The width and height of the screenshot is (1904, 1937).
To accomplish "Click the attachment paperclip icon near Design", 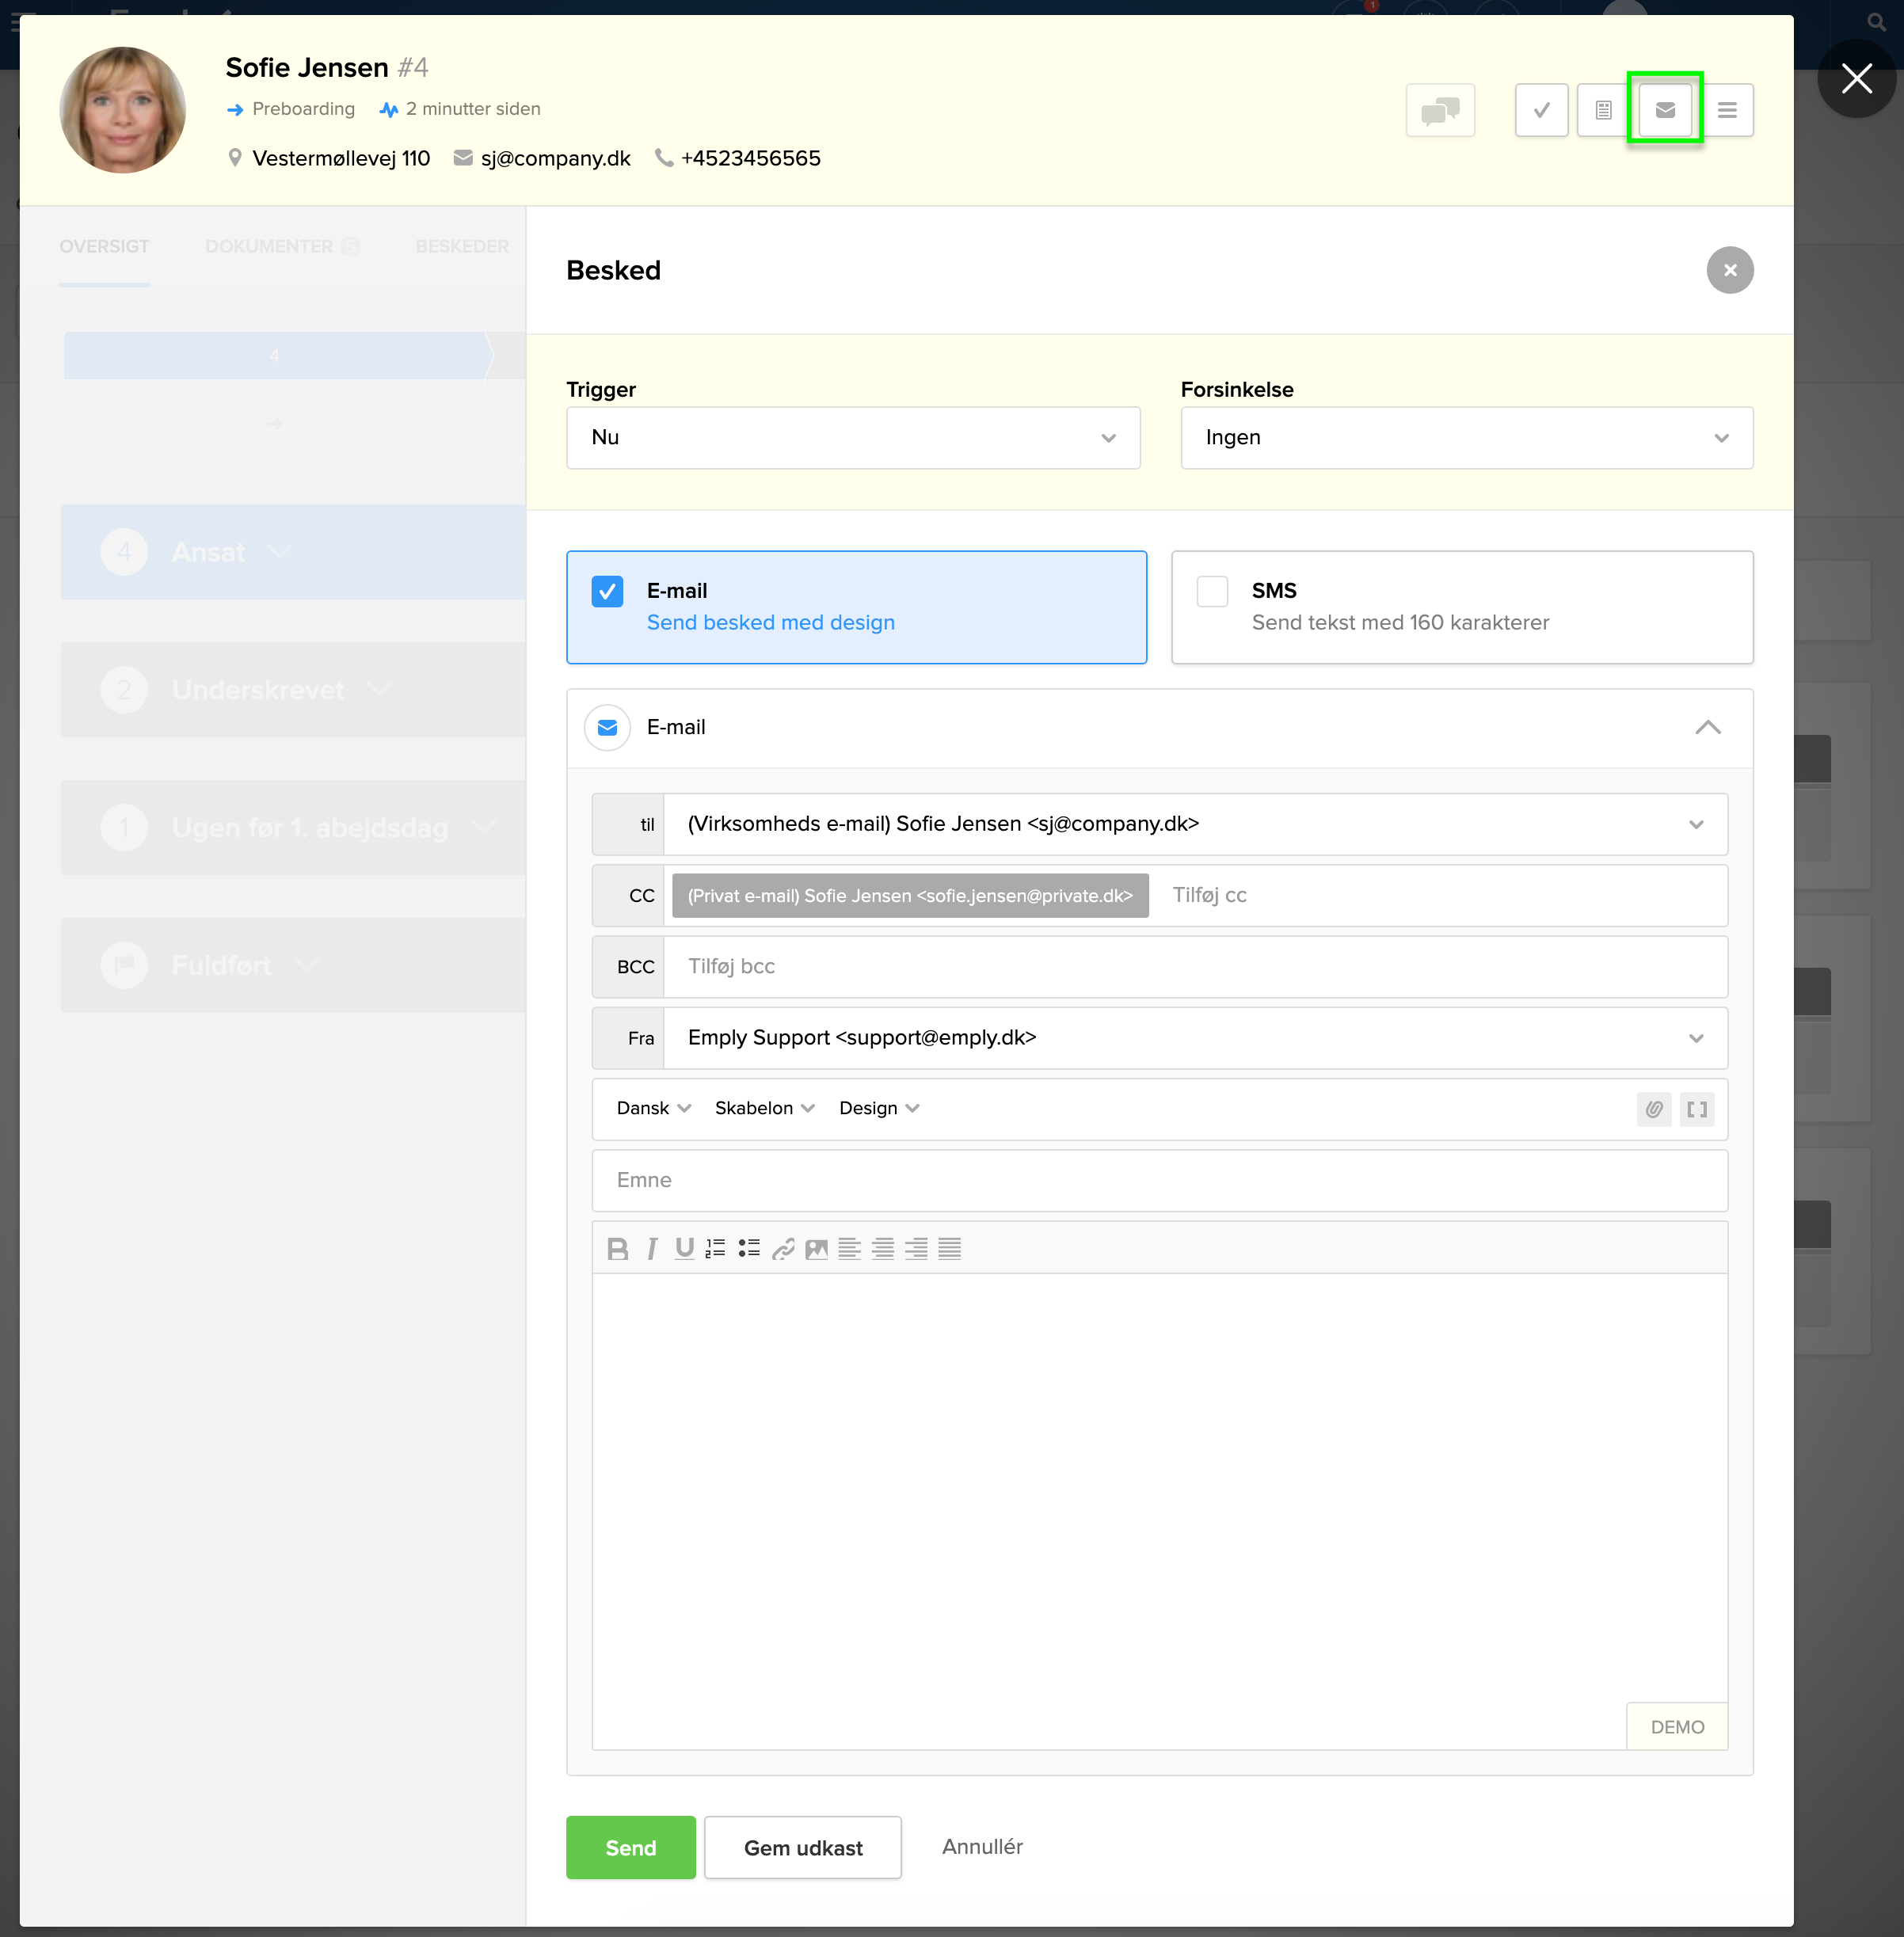I will click(x=1653, y=1109).
